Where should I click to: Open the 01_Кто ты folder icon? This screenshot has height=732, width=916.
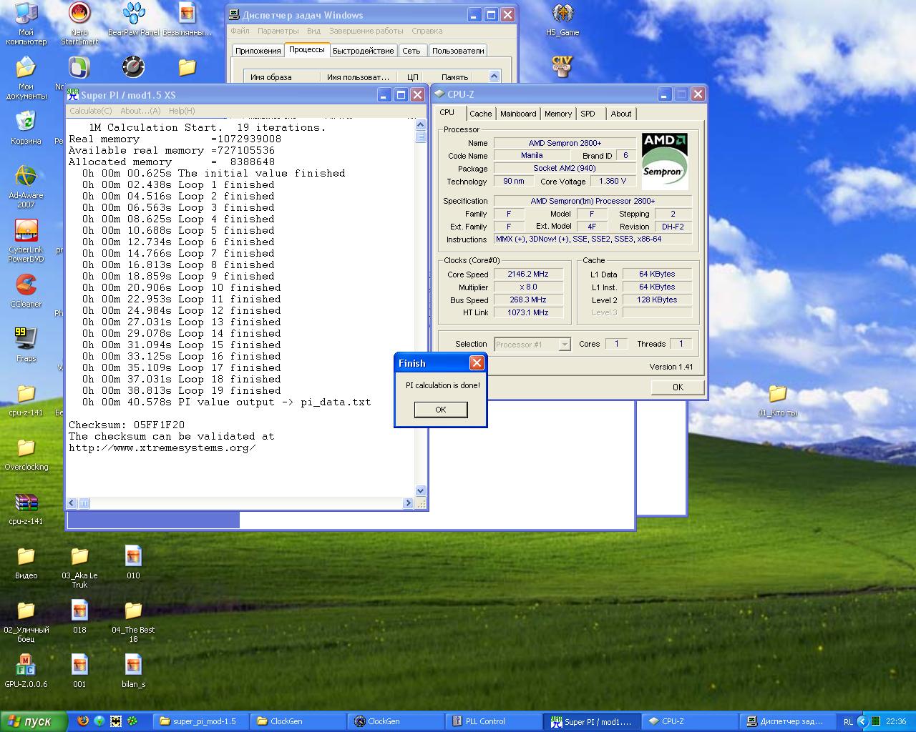777,399
